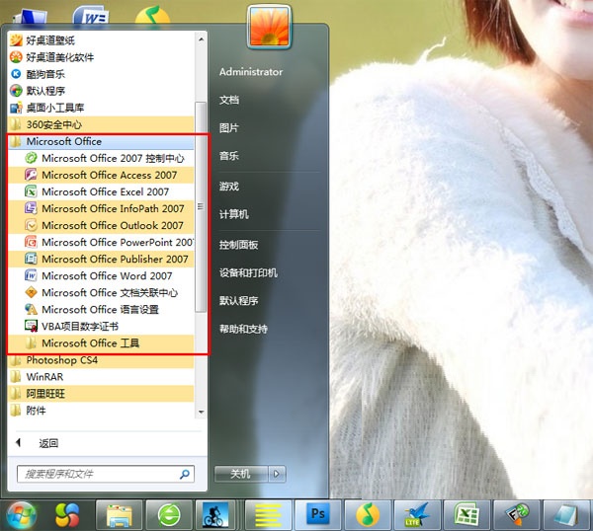Image resolution: width=593 pixels, height=531 pixels.
Task: Switch to Photoshop in the taskbar
Action: (318, 515)
